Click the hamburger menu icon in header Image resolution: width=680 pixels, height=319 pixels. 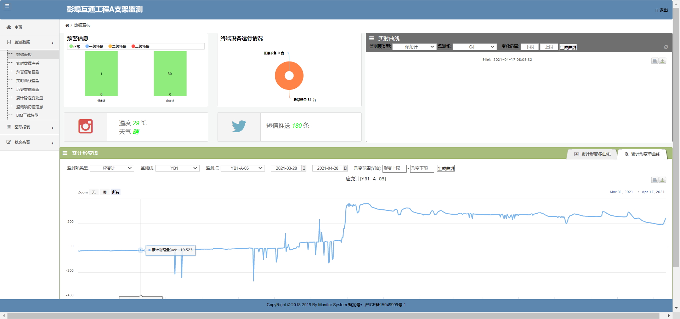pyautogui.click(x=7, y=6)
